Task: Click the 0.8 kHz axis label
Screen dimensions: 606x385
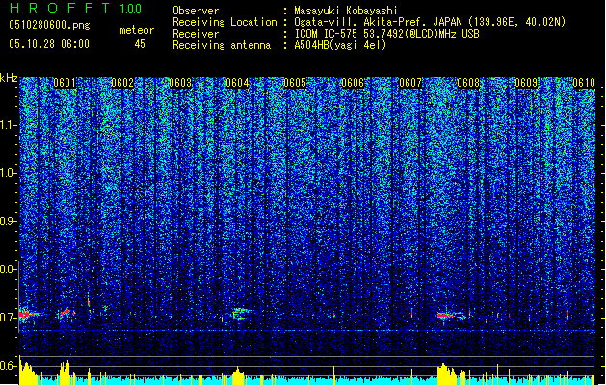Action: tap(8, 269)
